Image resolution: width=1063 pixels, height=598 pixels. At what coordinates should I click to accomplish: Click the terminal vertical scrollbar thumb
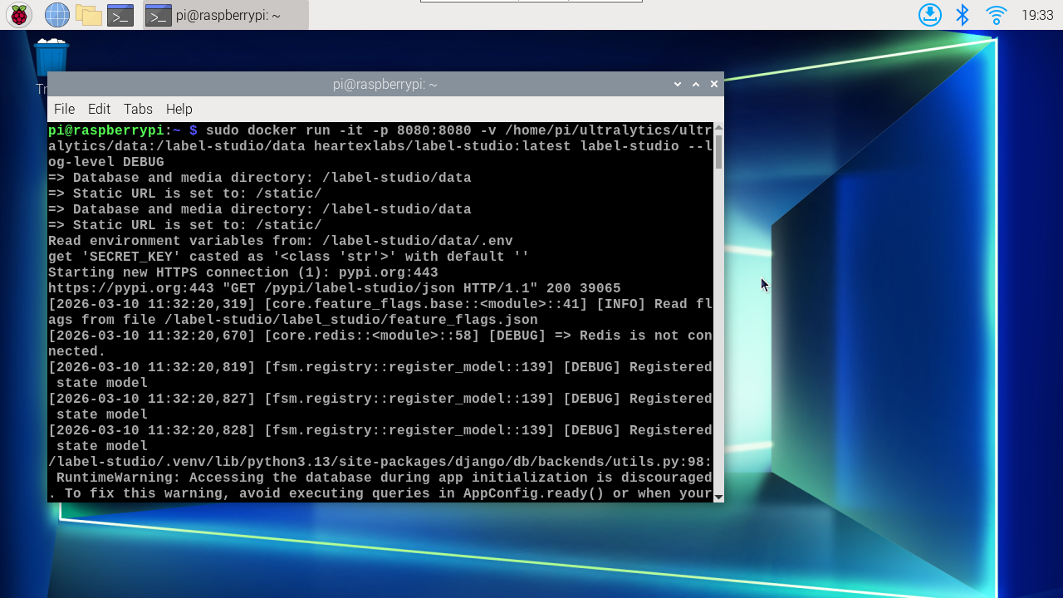click(718, 151)
